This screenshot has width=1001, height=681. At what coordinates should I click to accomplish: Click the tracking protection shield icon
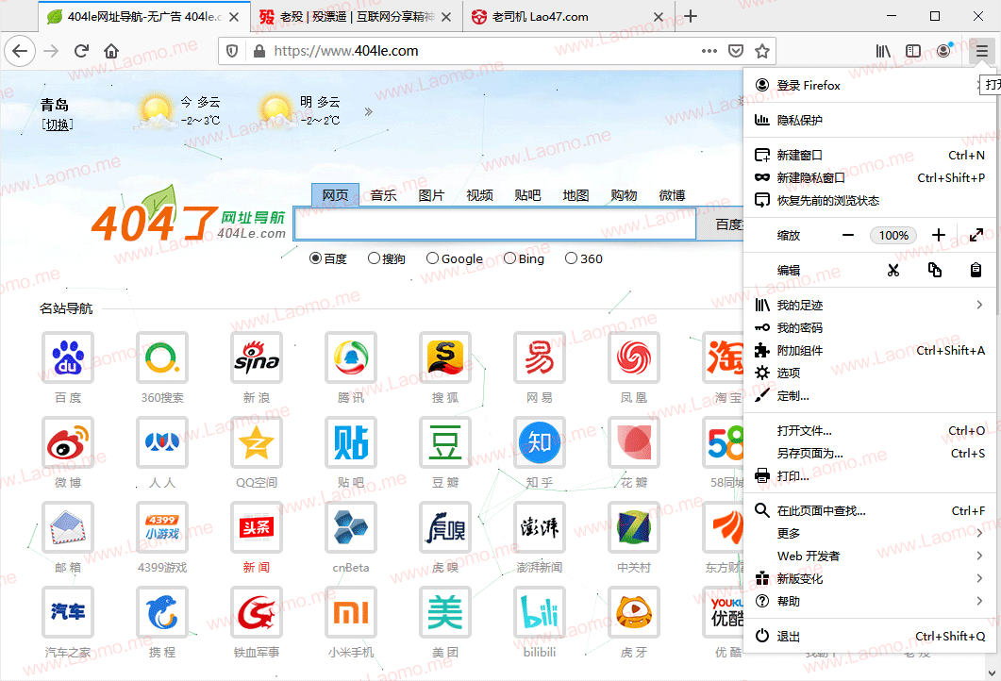click(232, 51)
